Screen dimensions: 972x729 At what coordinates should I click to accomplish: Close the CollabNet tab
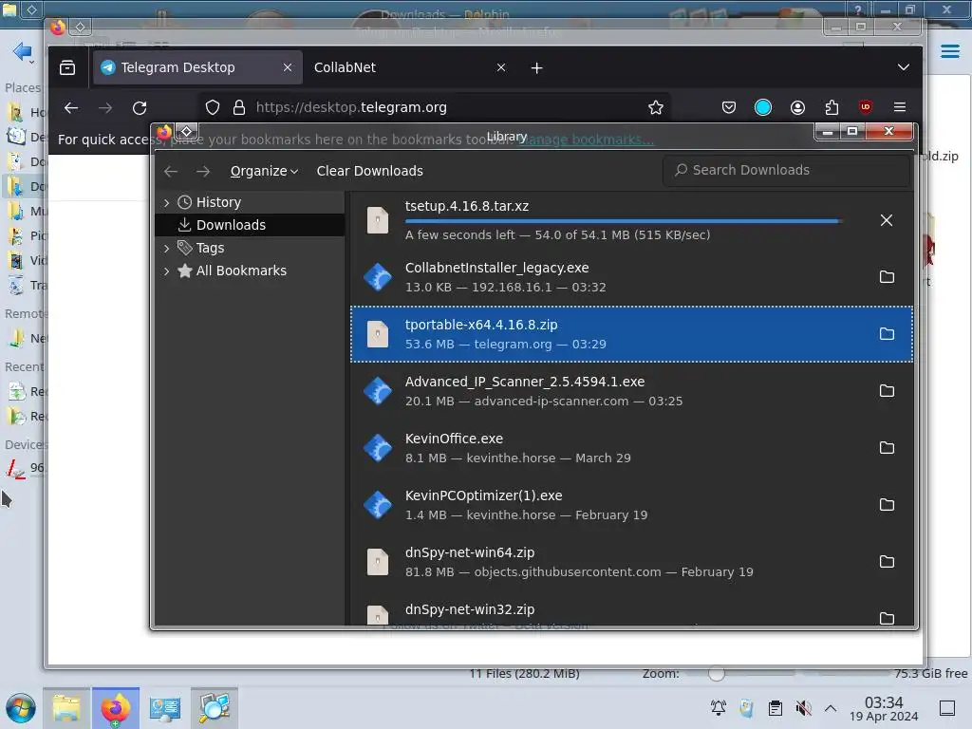pyautogui.click(x=501, y=67)
